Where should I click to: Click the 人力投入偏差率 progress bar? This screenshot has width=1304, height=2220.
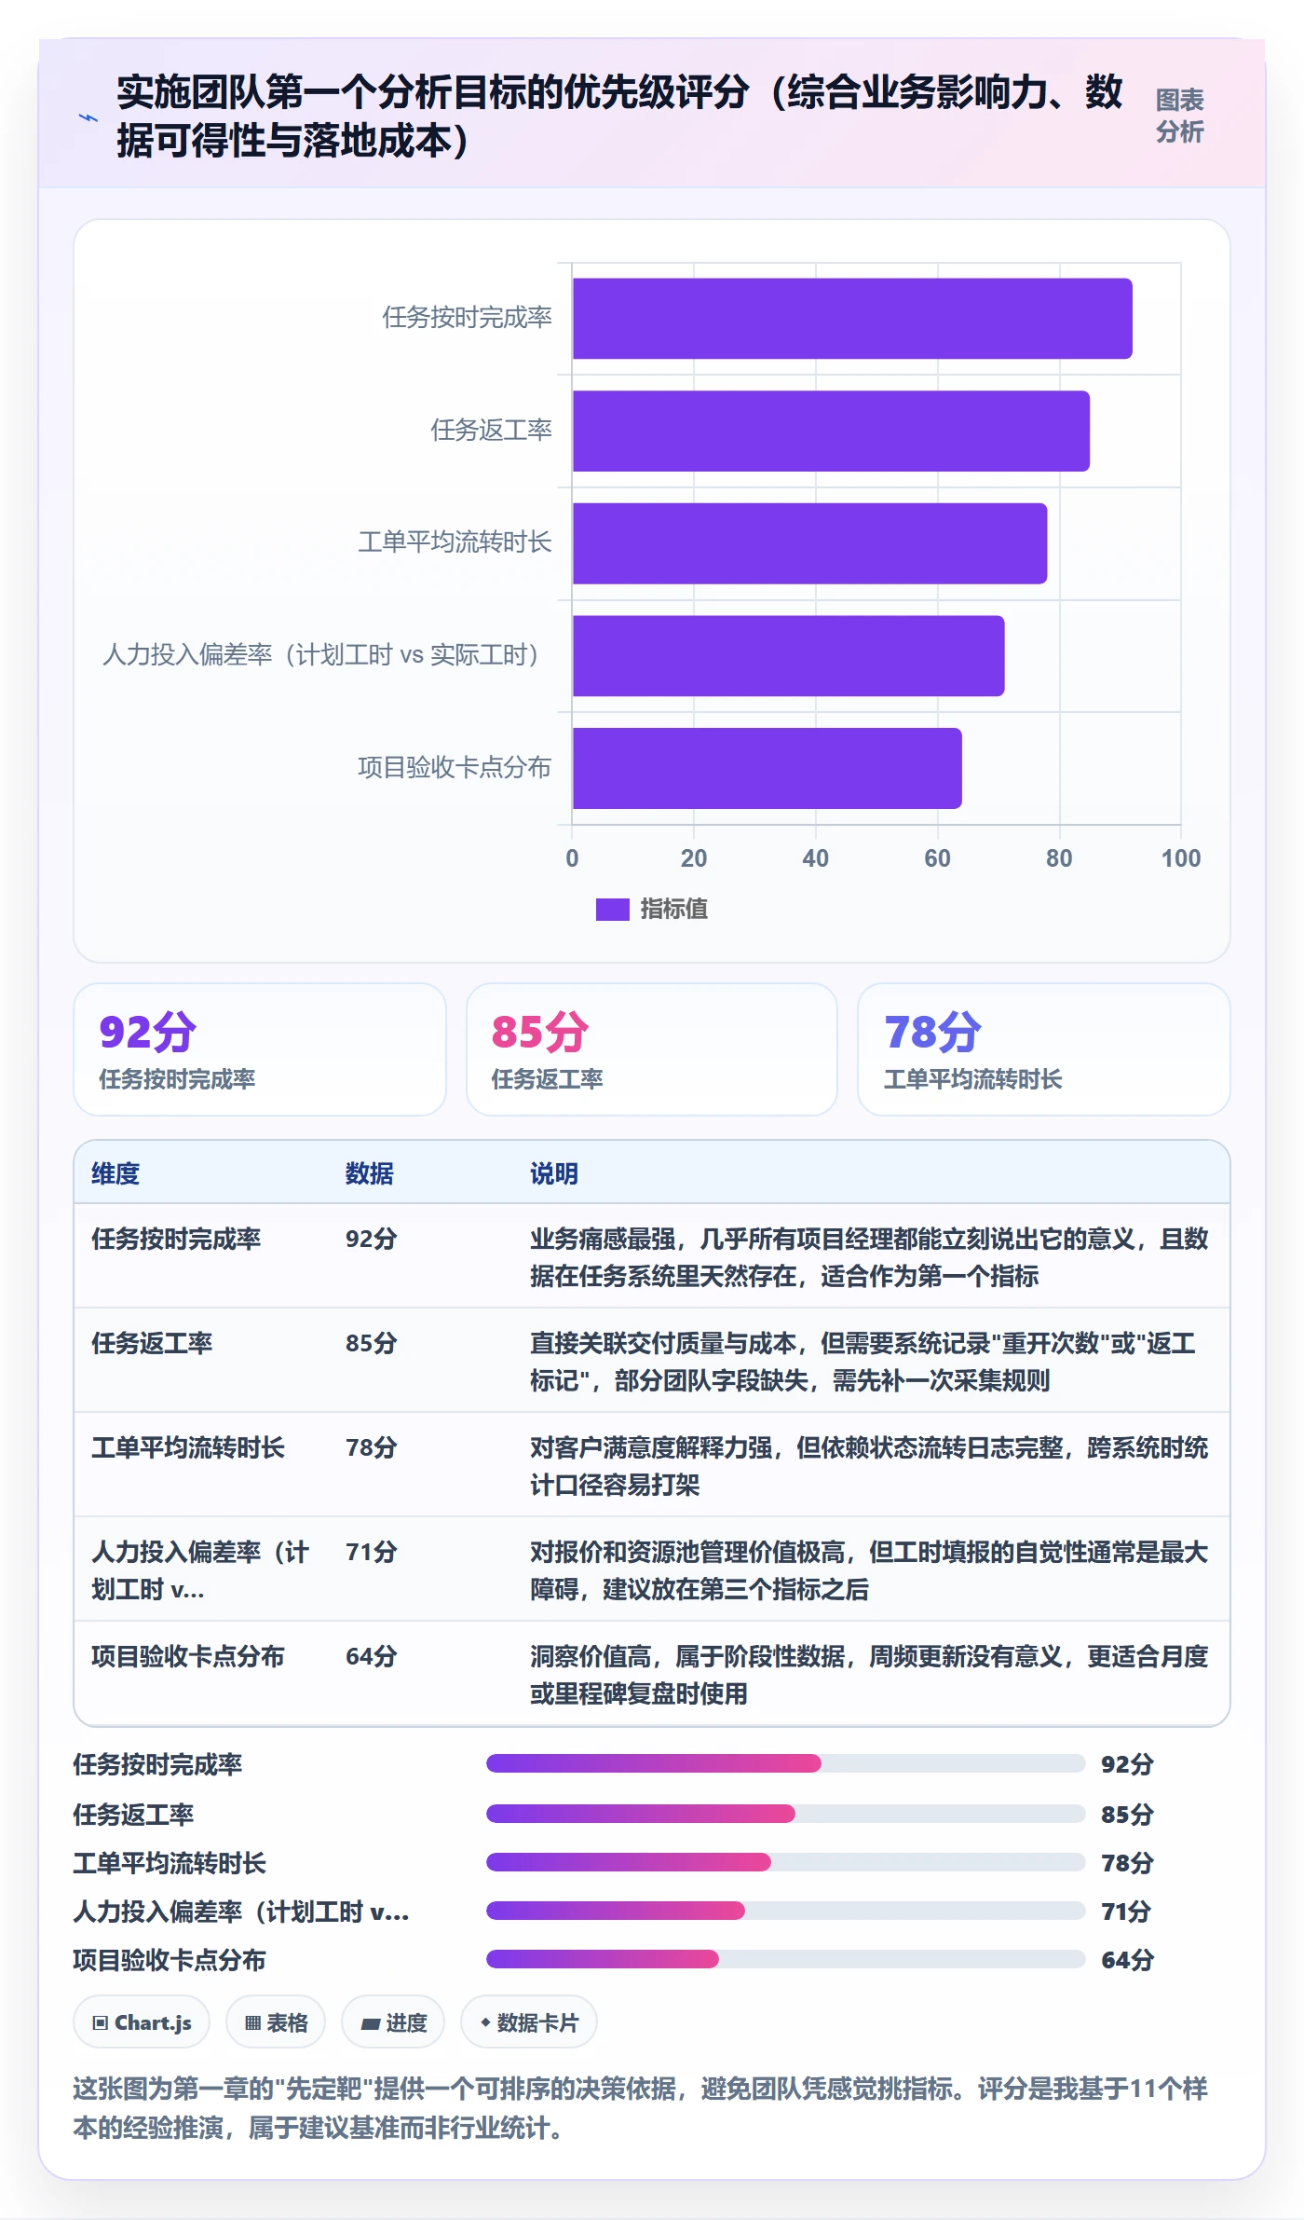[785, 1911]
